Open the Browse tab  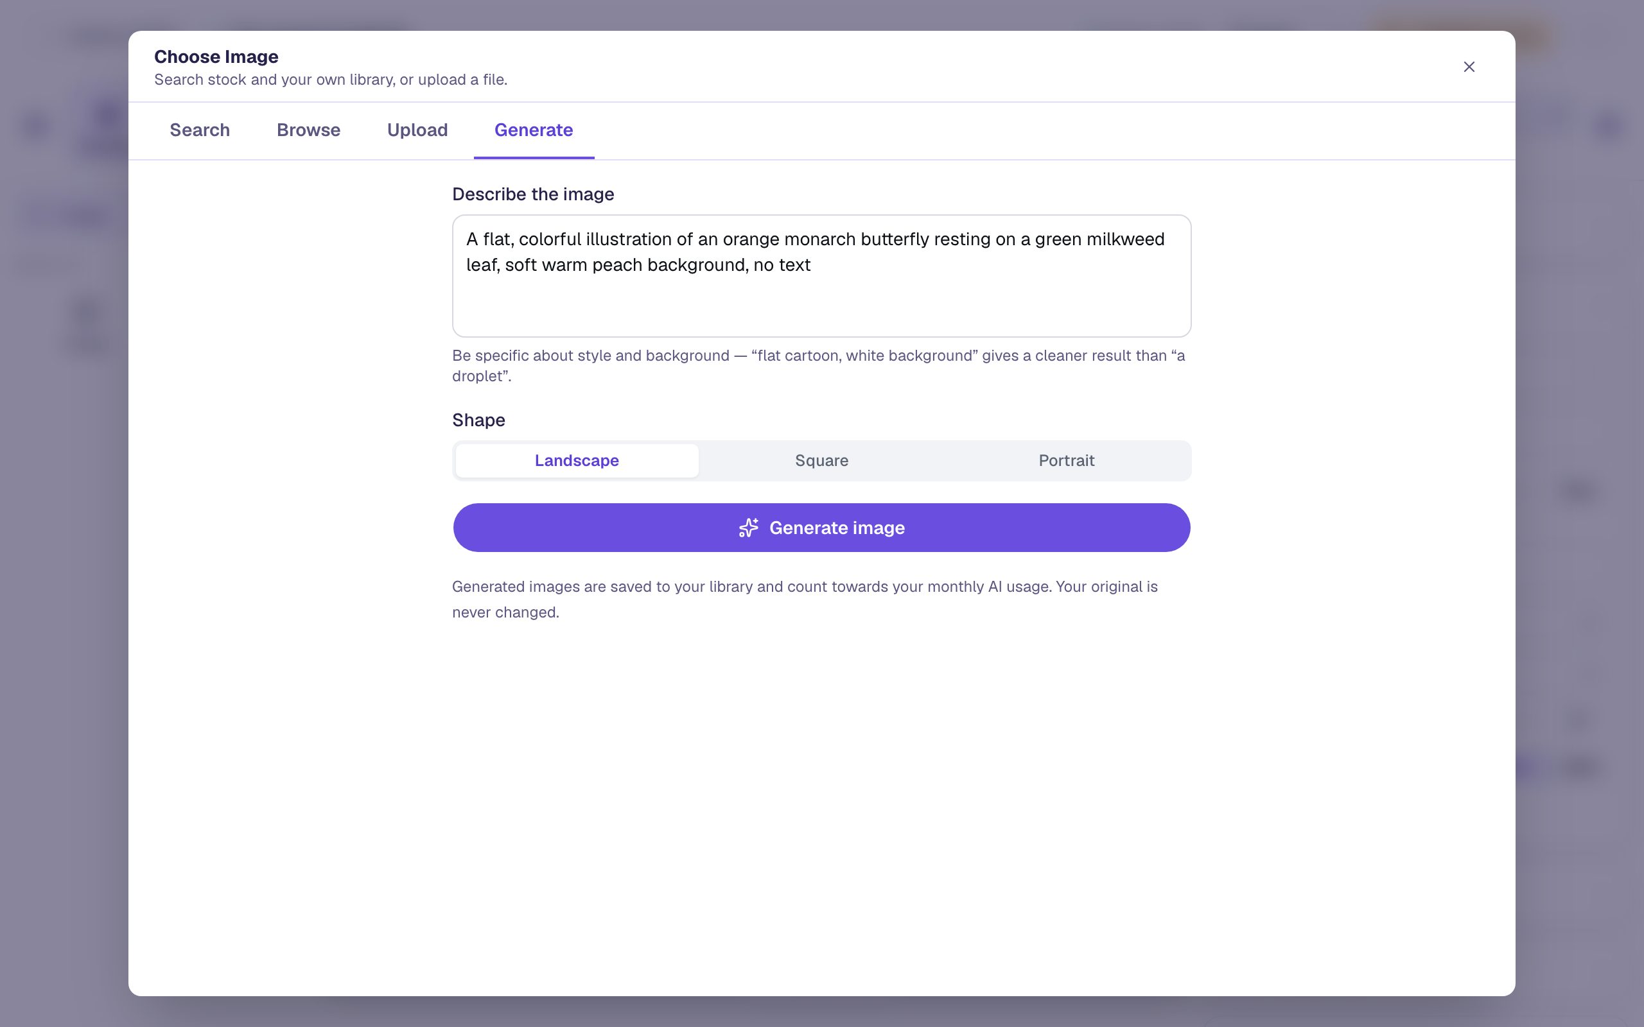(308, 130)
